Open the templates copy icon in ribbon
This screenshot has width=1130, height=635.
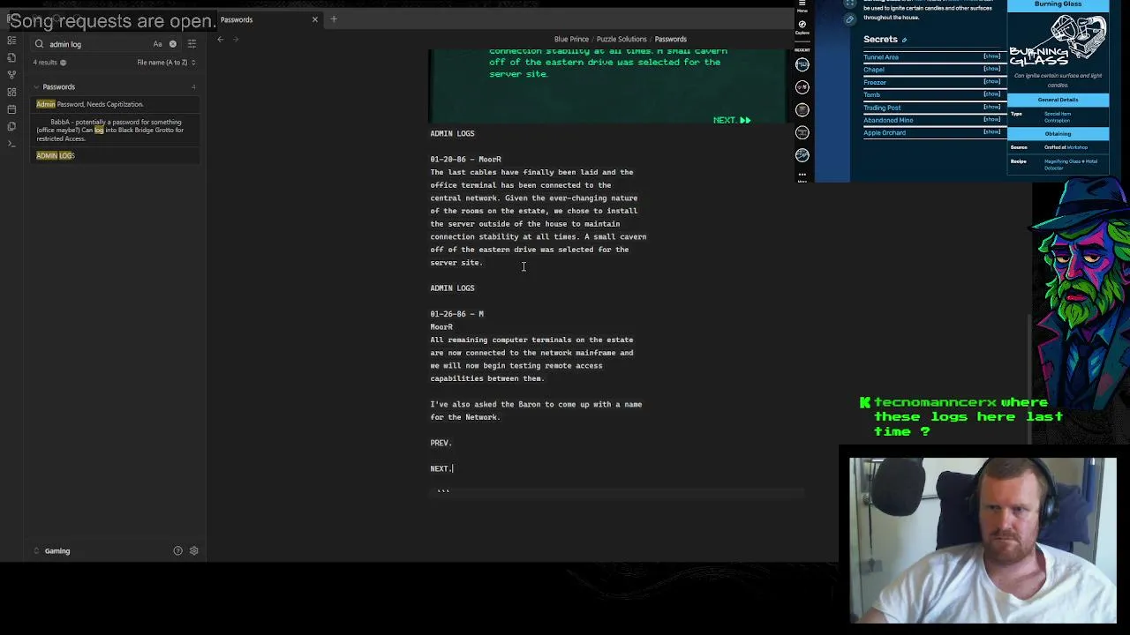point(11,126)
